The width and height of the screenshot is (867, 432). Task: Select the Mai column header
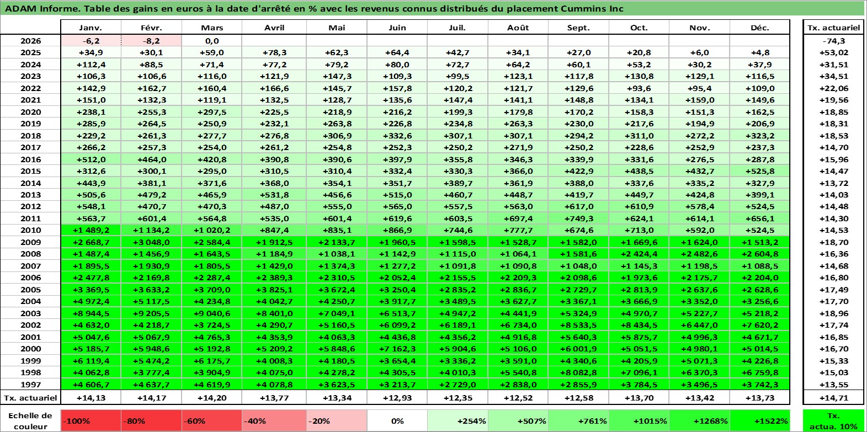click(337, 28)
